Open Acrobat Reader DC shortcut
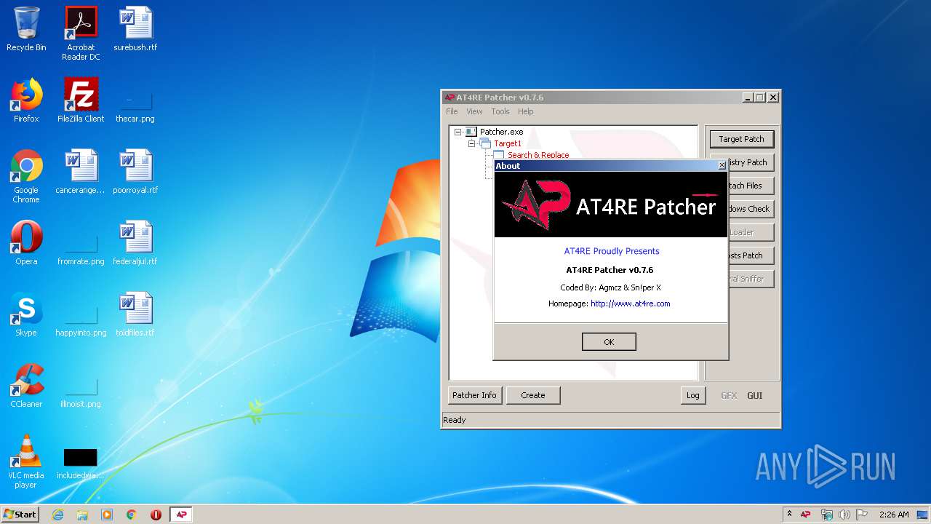Screen dimensions: 931x524 click(x=81, y=33)
